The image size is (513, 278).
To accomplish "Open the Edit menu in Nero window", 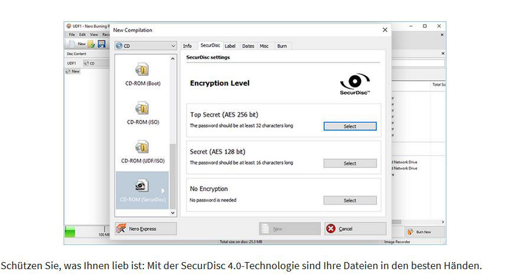I will pos(83,35).
